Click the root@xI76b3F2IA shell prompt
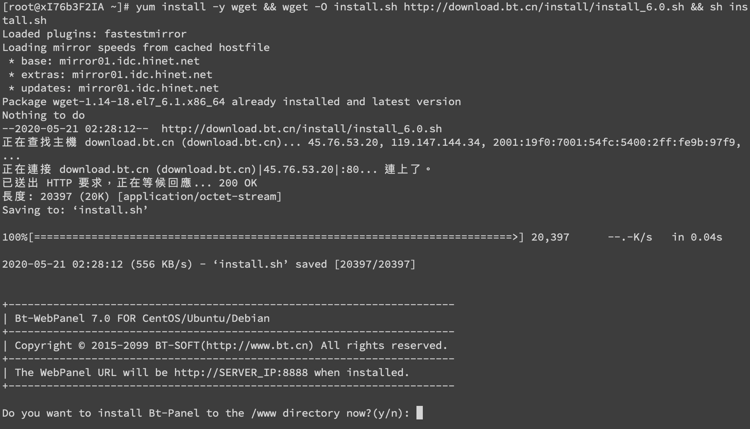 point(65,7)
